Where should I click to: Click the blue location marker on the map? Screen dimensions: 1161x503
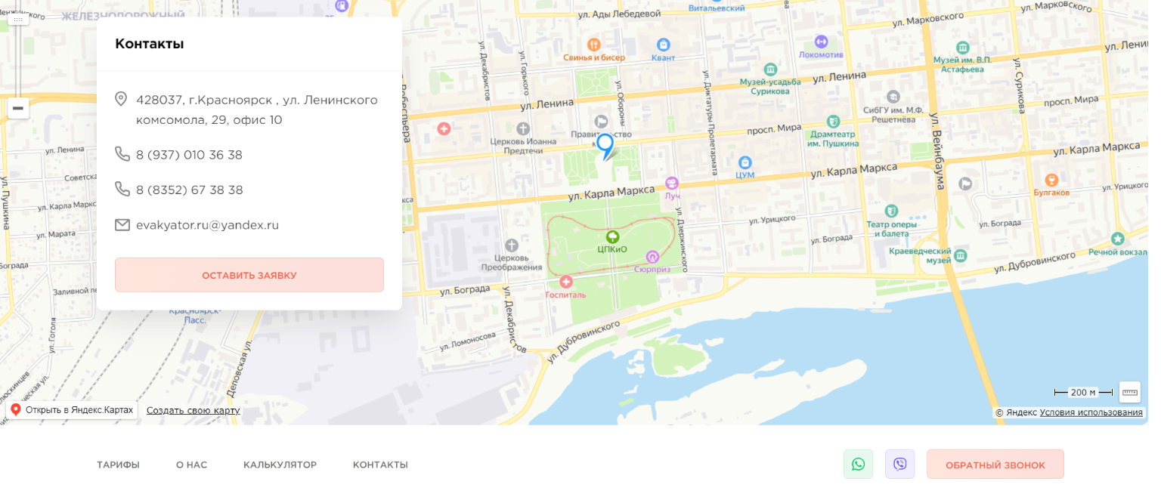point(605,145)
